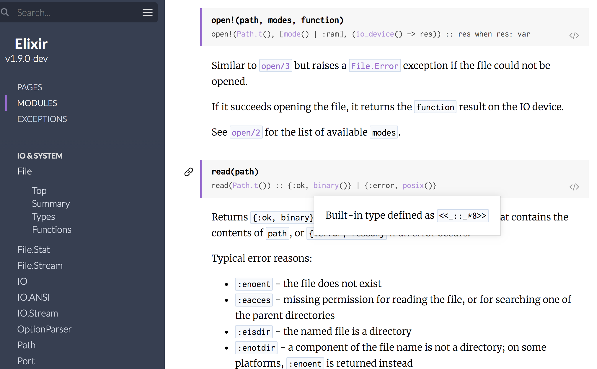Follow the open/3 link
This screenshot has height=369, width=597.
275,66
